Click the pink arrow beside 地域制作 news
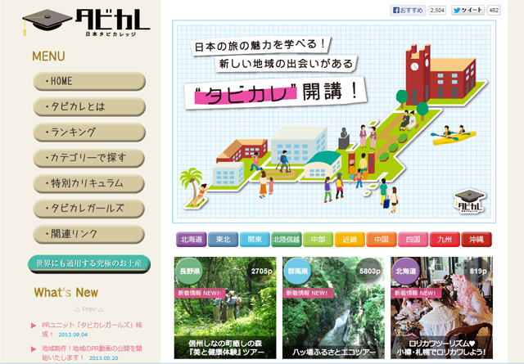524x364 pixels. [x=34, y=349]
